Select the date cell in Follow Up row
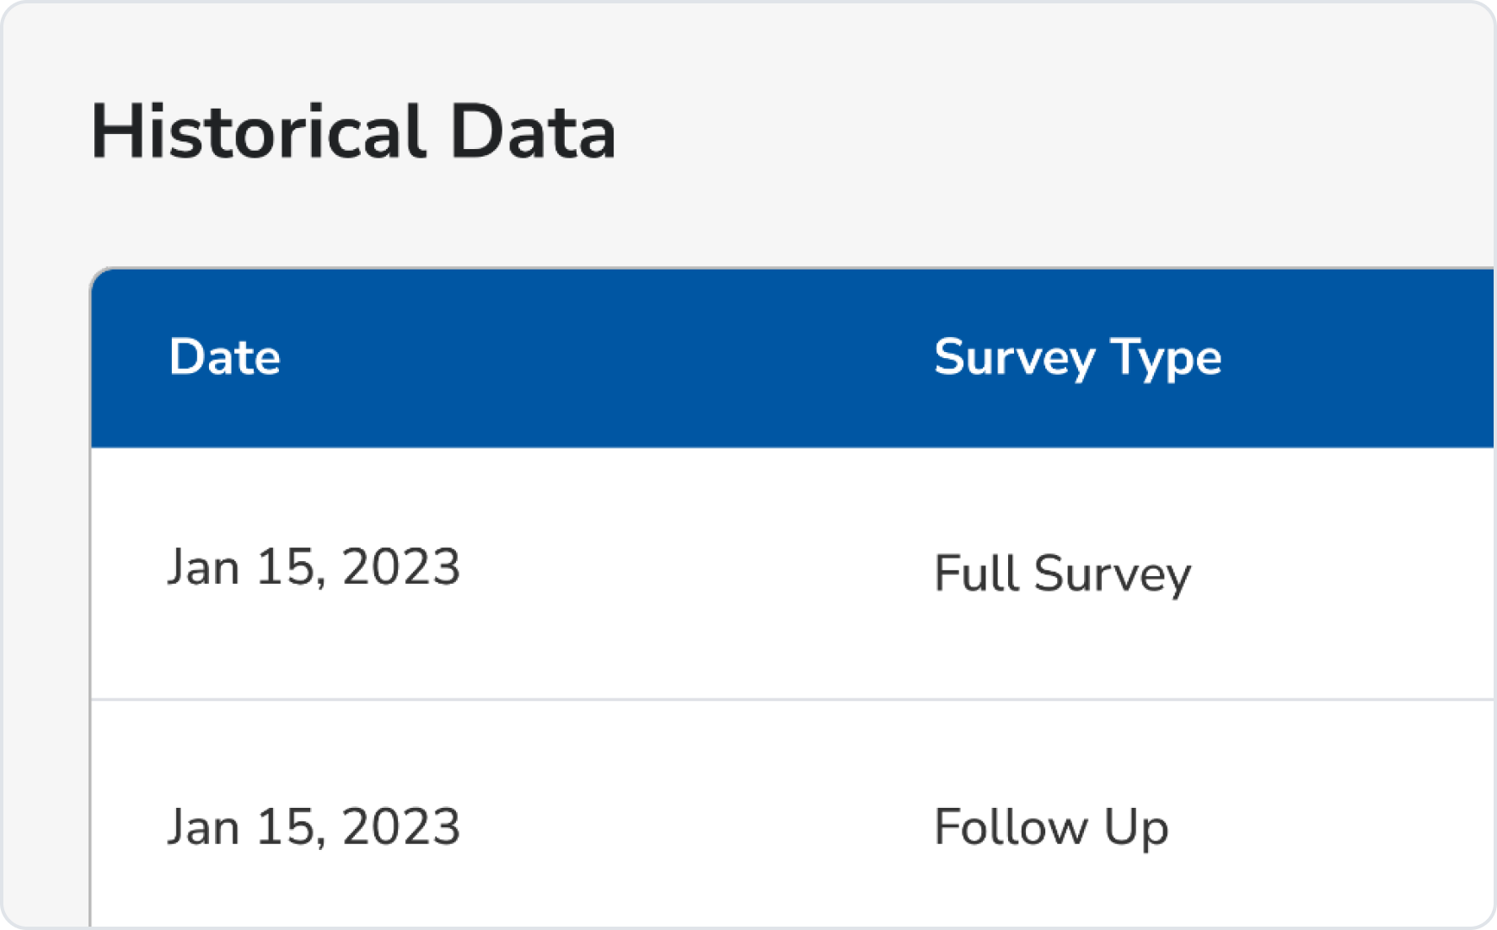The image size is (1497, 930). [314, 826]
